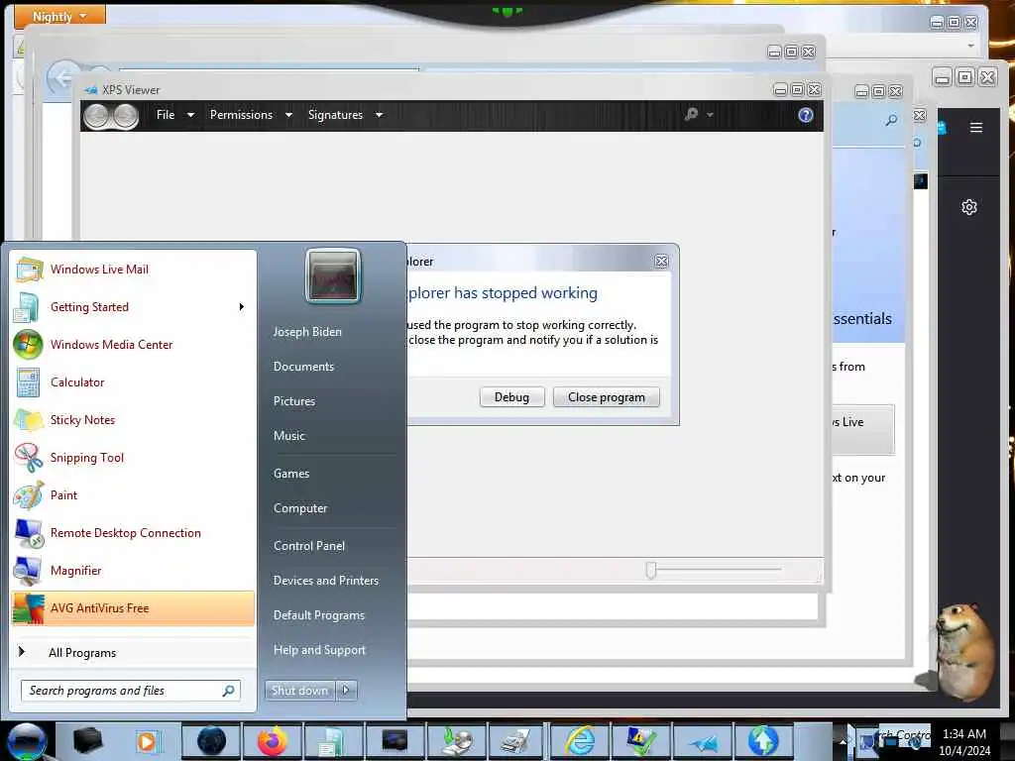1015x761 pixels.
Task: Open Computer from the Start menu
Action: point(300,508)
